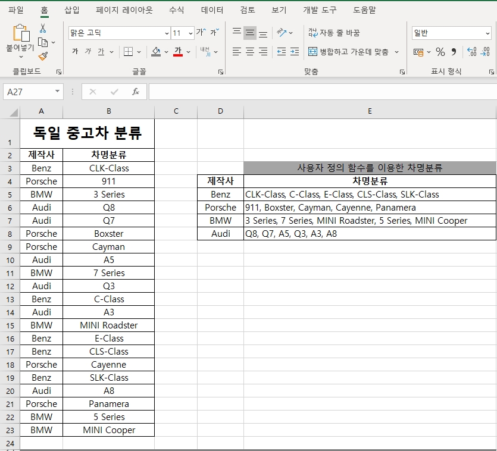Click decrease decimal icon
Image resolution: width=497 pixels, height=451 pixels.
click(485, 52)
